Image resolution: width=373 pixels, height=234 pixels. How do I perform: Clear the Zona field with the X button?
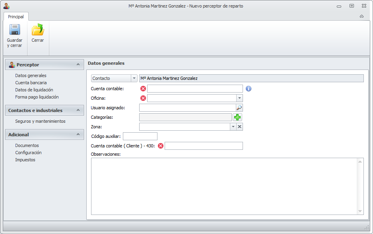coord(239,127)
